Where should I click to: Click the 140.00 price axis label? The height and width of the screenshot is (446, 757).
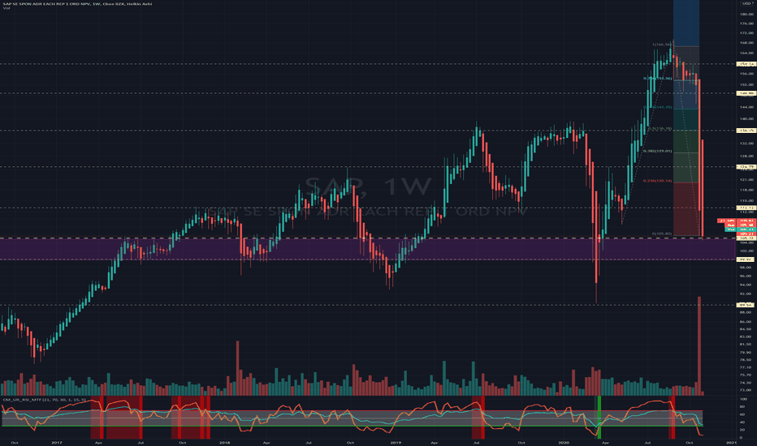pos(746,118)
